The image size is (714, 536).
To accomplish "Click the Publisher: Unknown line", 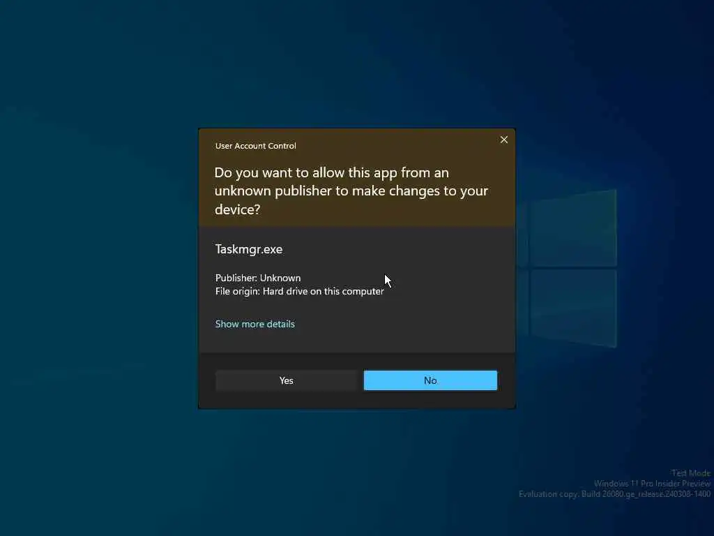I will tap(258, 278).
